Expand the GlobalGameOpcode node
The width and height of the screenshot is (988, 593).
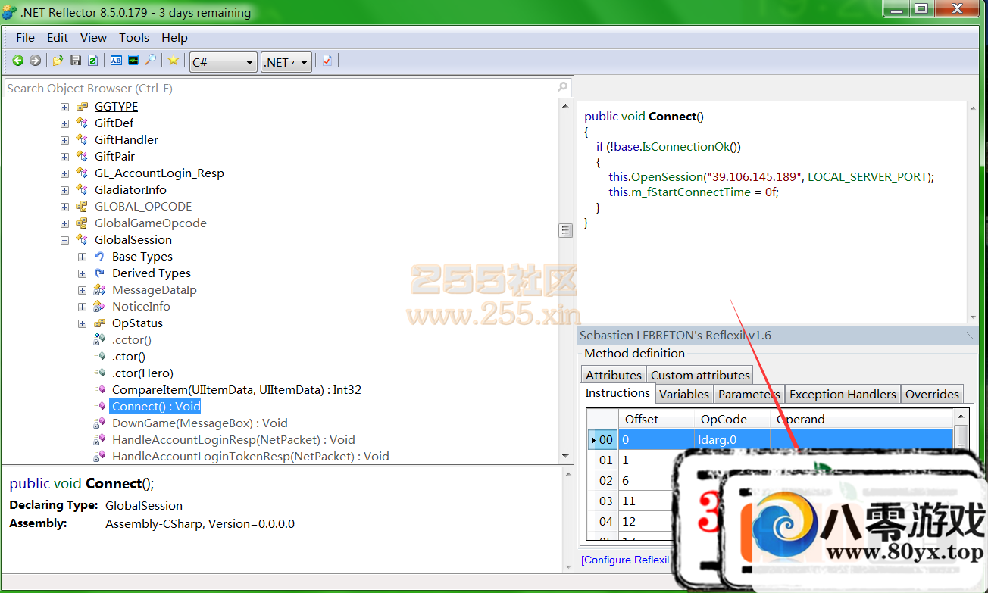pyautogui.click(x=64, y=223)
